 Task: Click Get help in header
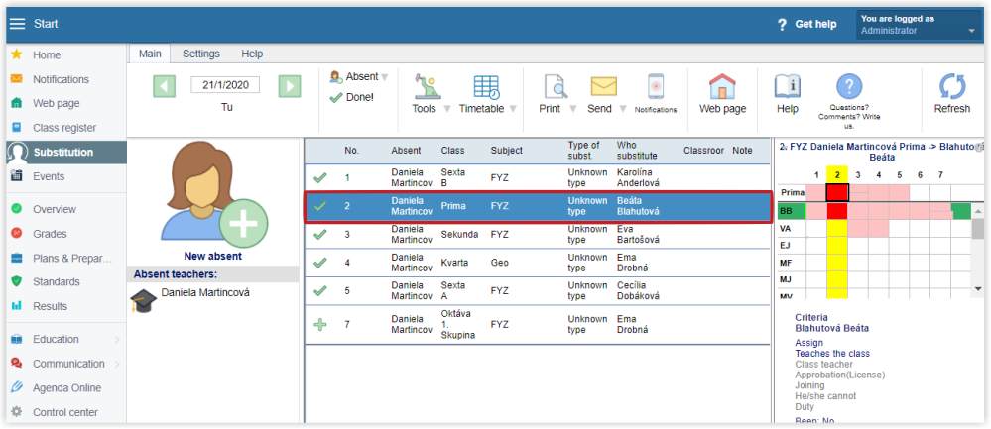[x=806, y=24]
